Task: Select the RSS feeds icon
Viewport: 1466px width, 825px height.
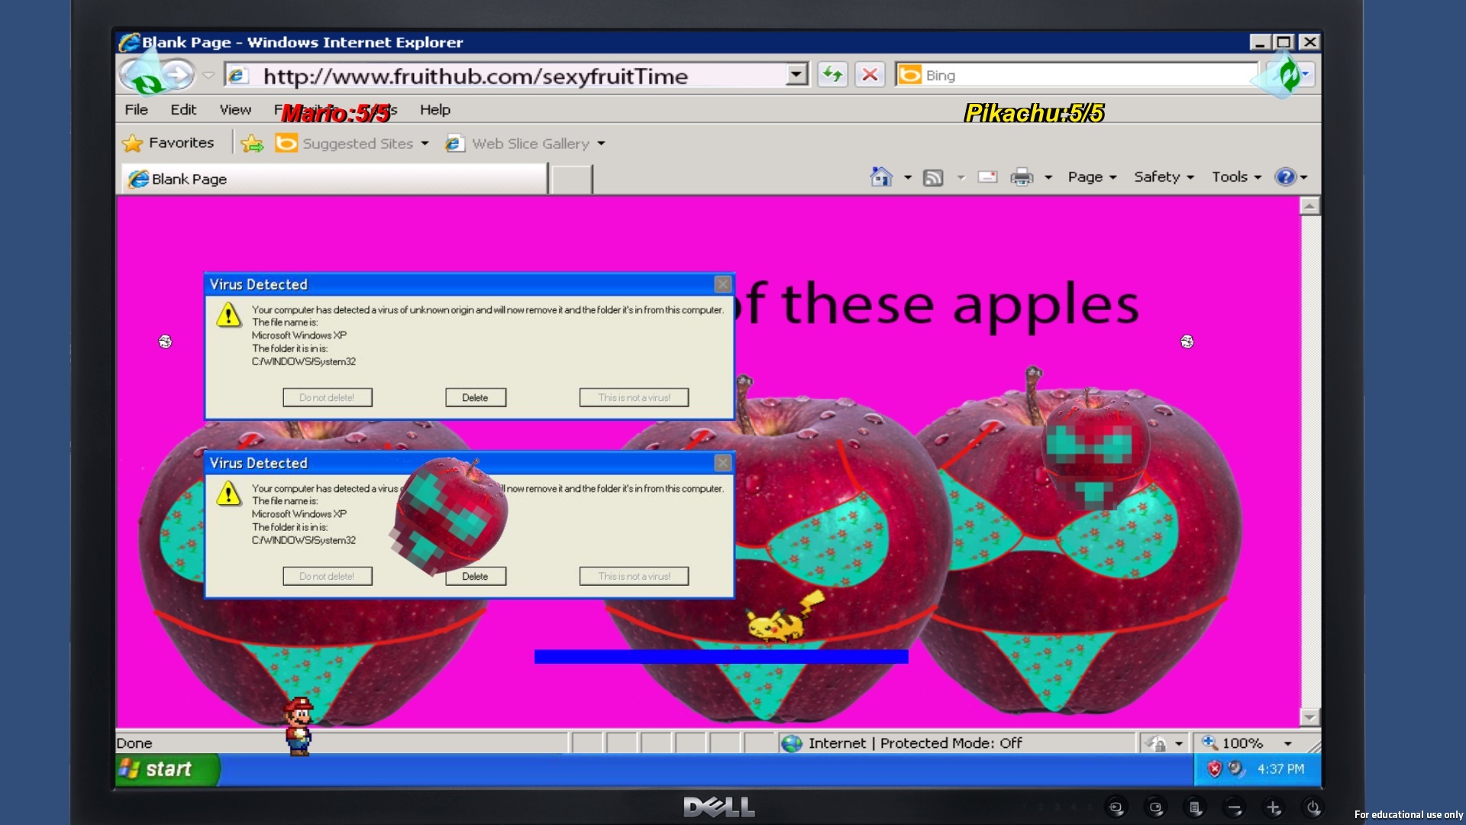Action: (x=933, y=176)
